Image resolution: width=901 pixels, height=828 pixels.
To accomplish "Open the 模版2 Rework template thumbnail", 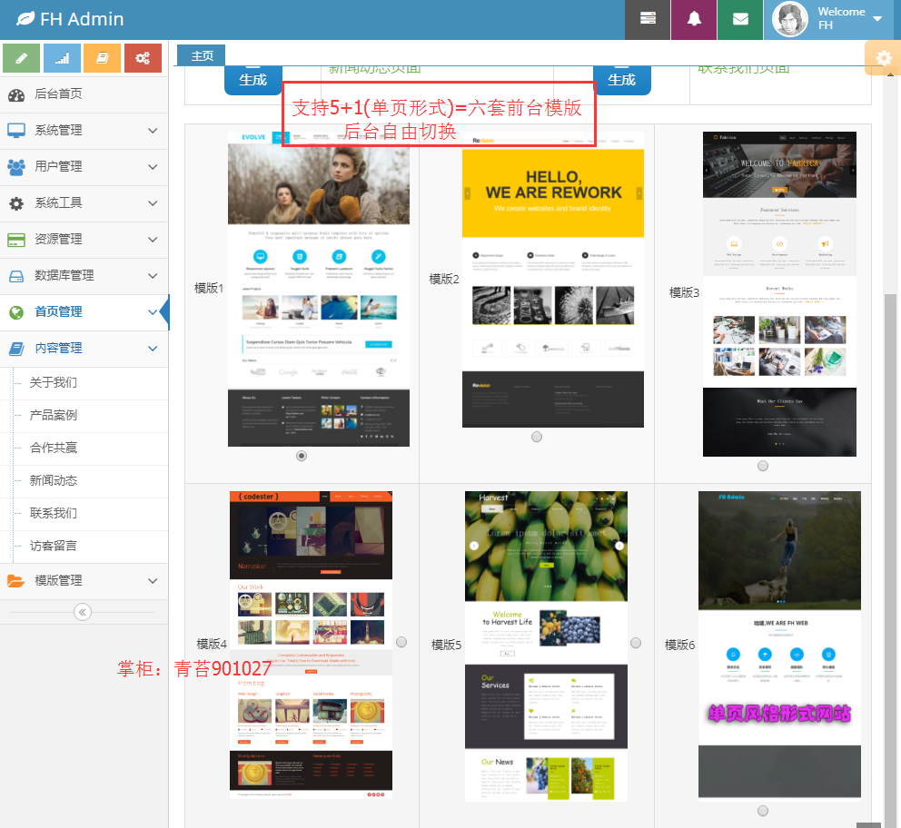I will click(x=553, y=280).
